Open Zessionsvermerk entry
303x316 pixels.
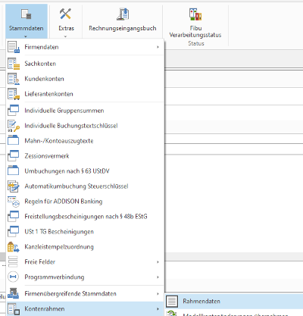[x=85, y=156]
